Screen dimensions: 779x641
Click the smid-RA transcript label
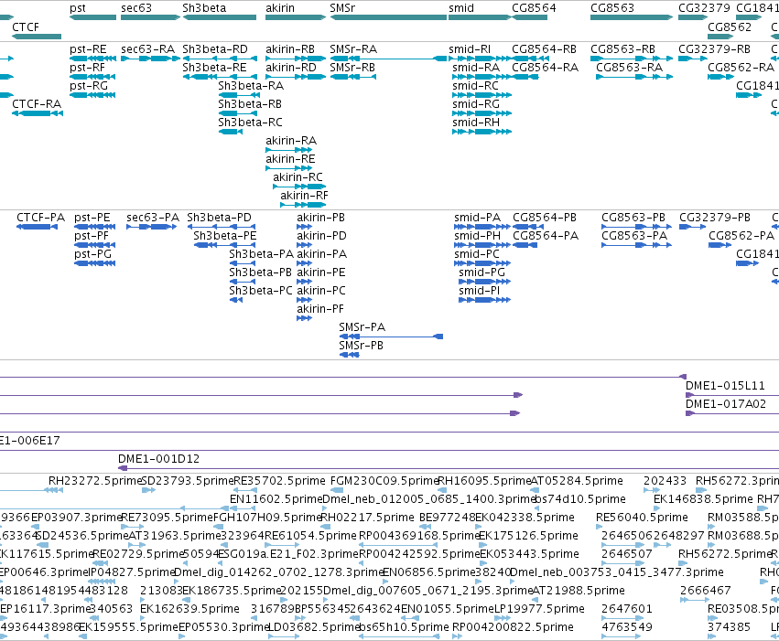click(476, 68)
